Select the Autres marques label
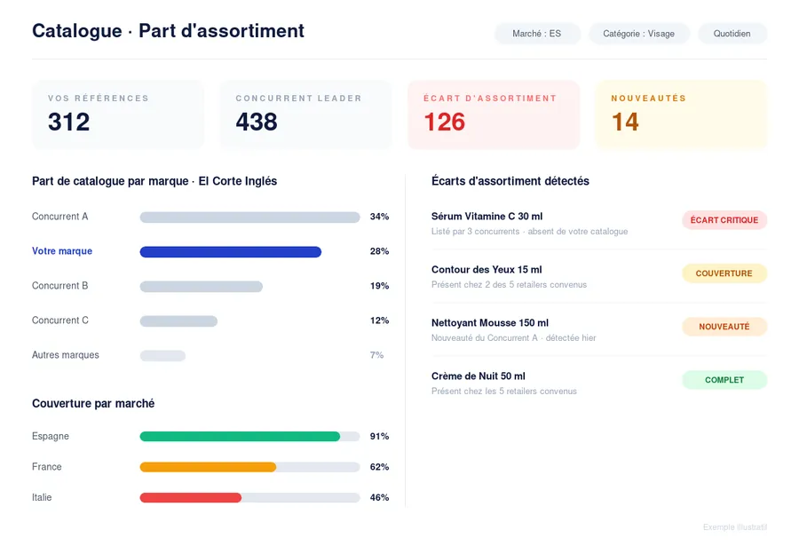The height and width of the screenshot is (546, 799). coord(66,355)
